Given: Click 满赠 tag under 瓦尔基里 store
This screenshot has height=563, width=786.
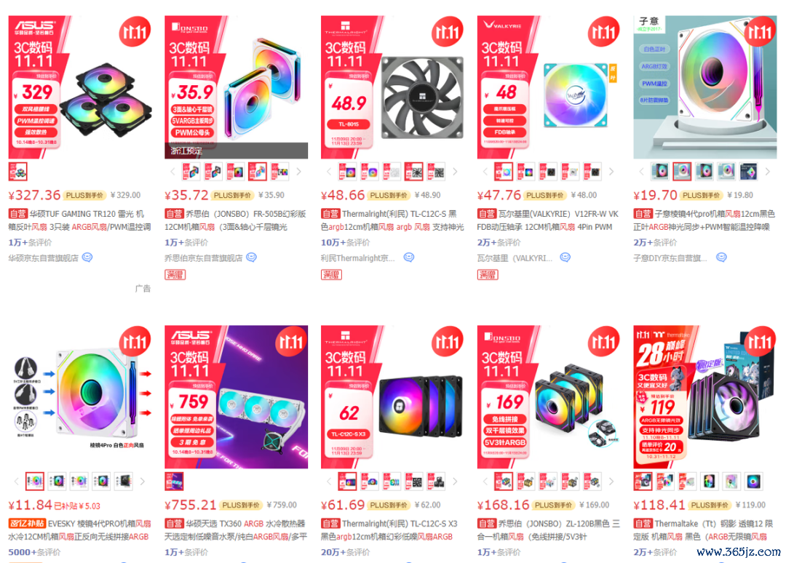Looking at the screenshot, I should click(488, 274).
